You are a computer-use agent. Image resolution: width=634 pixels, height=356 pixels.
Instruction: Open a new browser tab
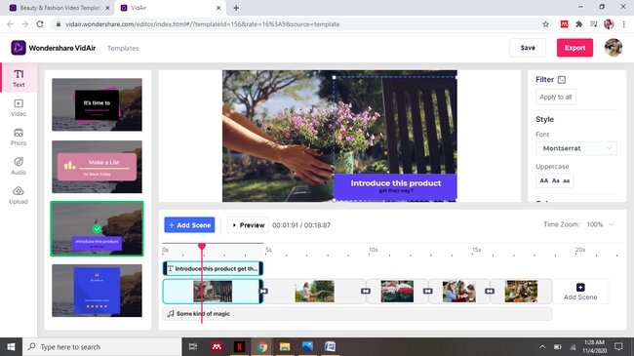pyautogui.click(x=236, y=8)
